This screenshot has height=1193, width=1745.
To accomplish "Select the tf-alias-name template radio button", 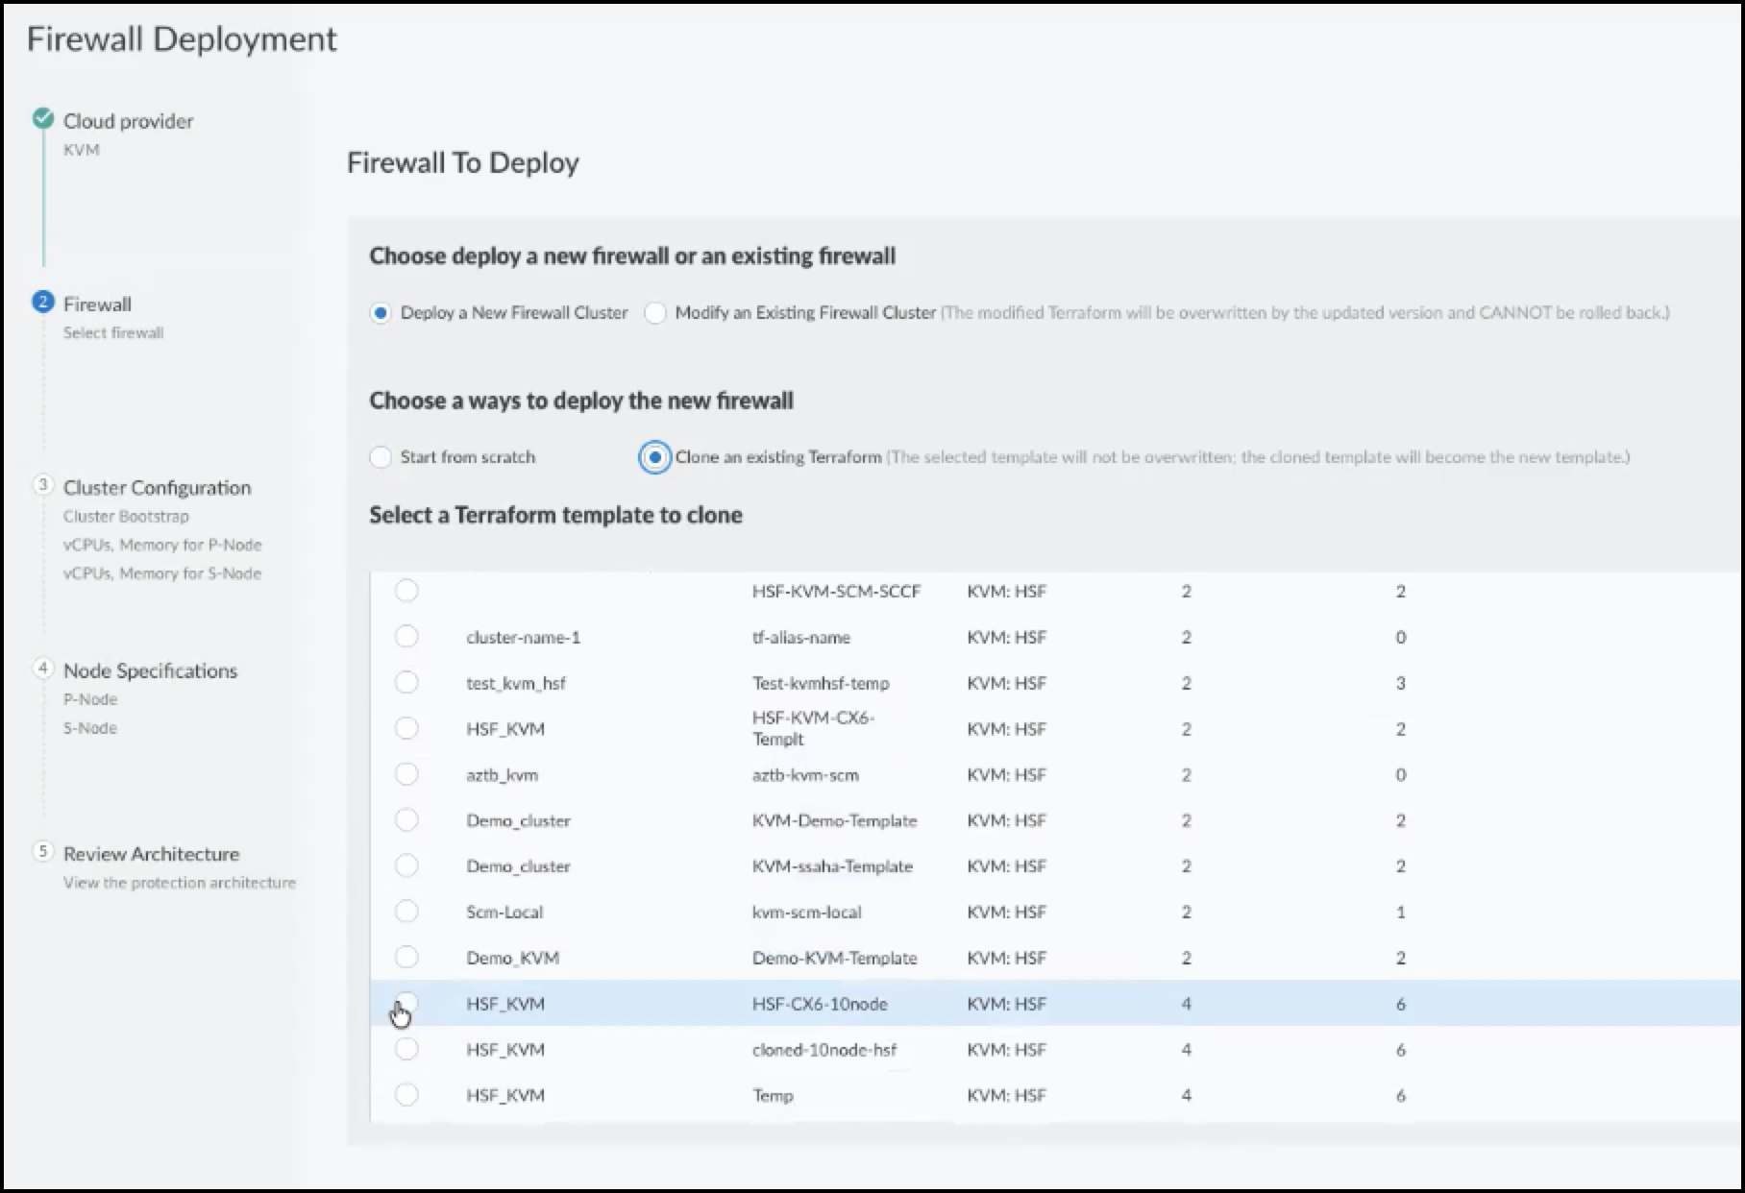I will (406, 637).
